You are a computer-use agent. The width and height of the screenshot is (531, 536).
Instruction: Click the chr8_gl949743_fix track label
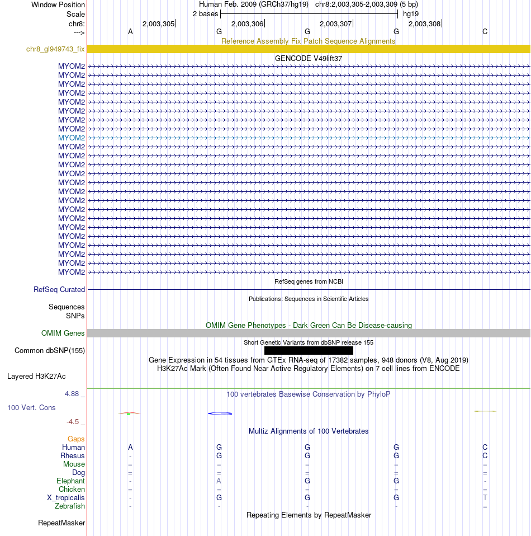pos(55,49)
